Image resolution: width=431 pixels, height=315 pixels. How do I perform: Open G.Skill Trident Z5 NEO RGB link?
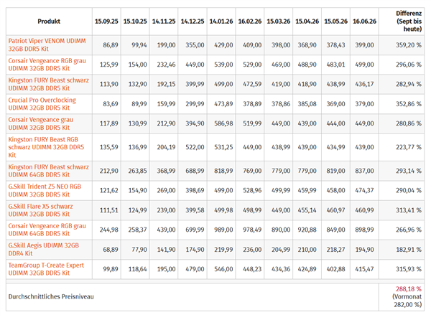[x=45, y=190]
